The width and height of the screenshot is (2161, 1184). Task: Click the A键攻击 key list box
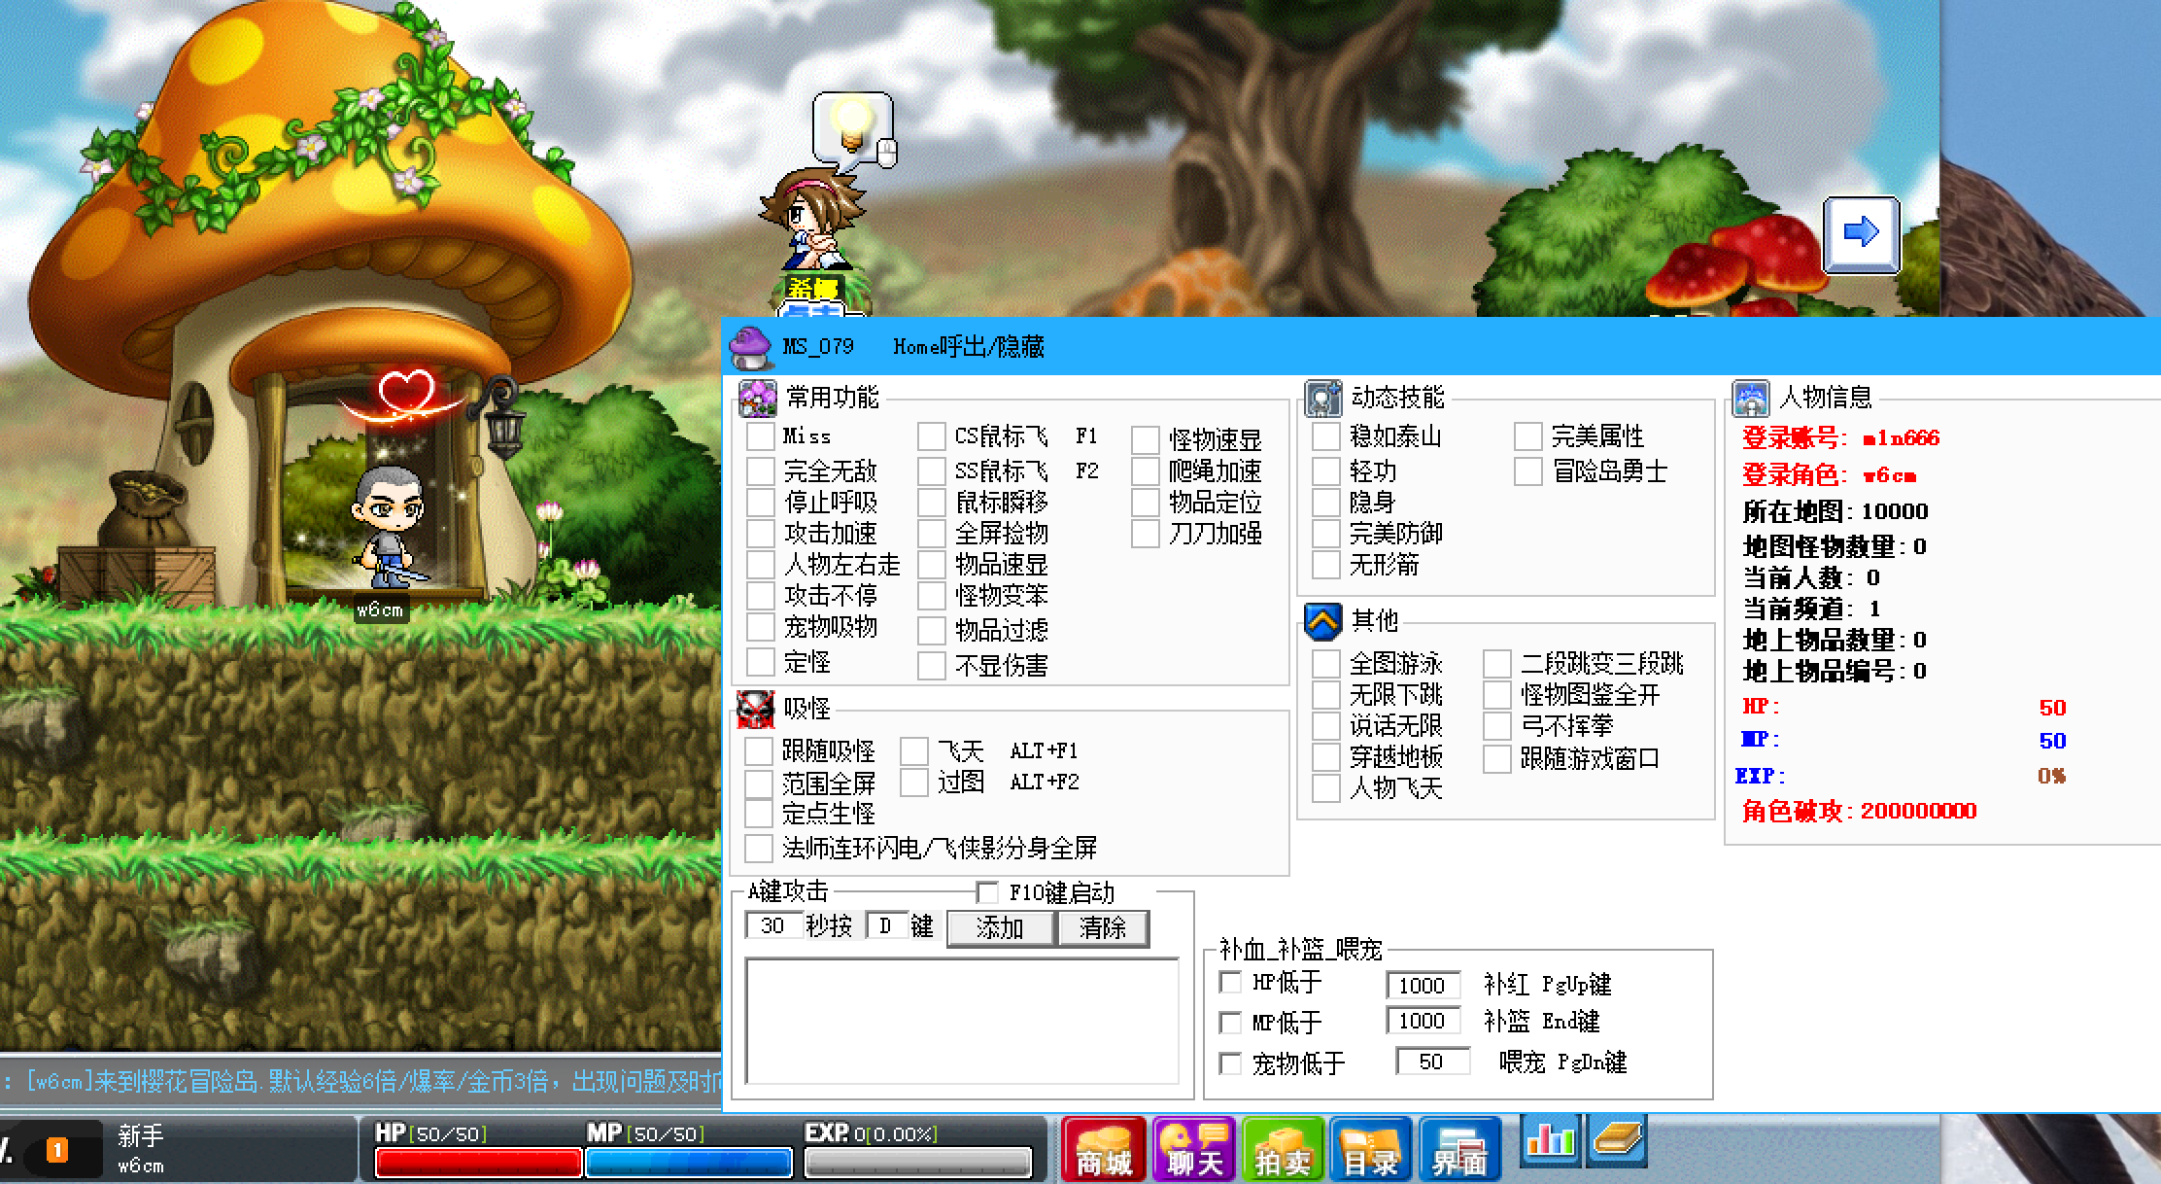962,1021
